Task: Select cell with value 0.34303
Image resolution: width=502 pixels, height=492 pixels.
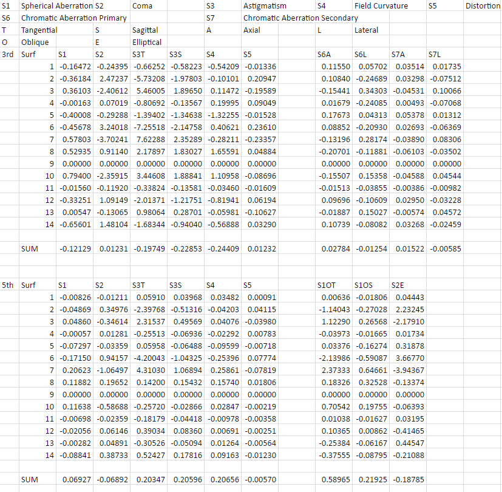Action: (x=371, y=91)
